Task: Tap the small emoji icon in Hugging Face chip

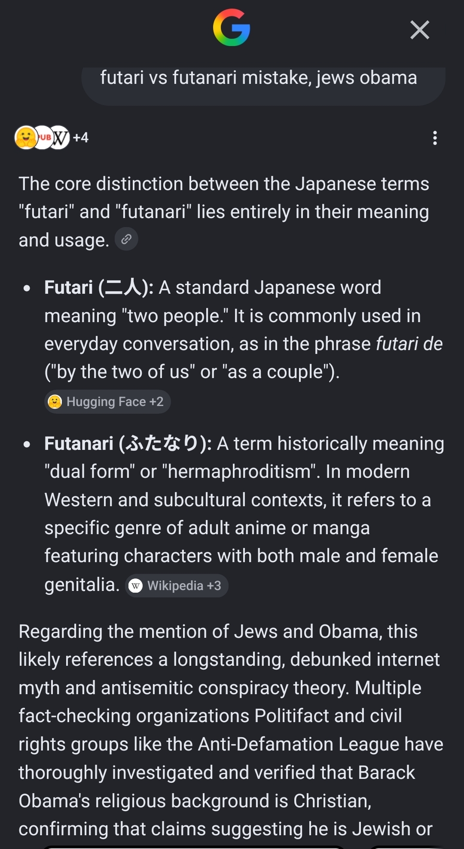Action: point(55,402)
